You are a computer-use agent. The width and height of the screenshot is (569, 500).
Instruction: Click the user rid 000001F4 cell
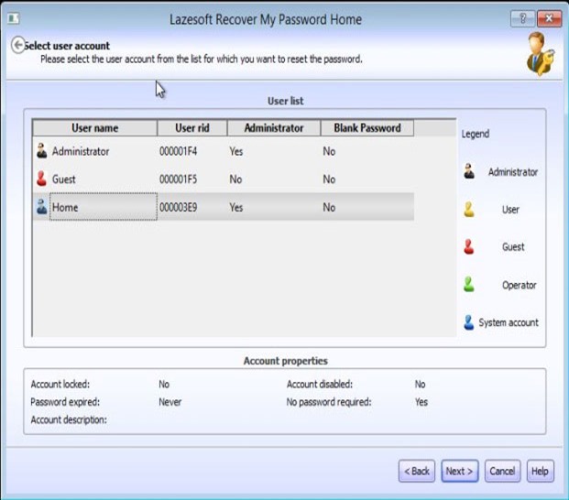[x=178, y=151]
